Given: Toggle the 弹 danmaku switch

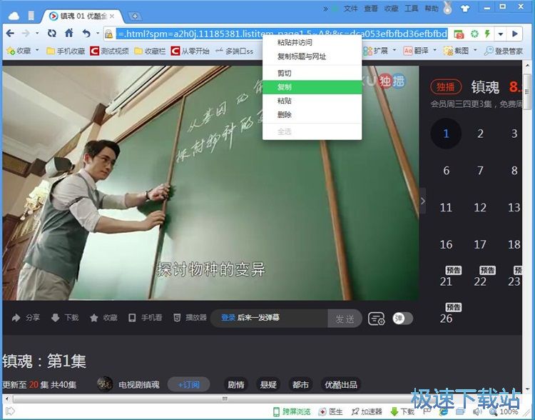Looking at the screenshot, I should [x=402, y=319].
